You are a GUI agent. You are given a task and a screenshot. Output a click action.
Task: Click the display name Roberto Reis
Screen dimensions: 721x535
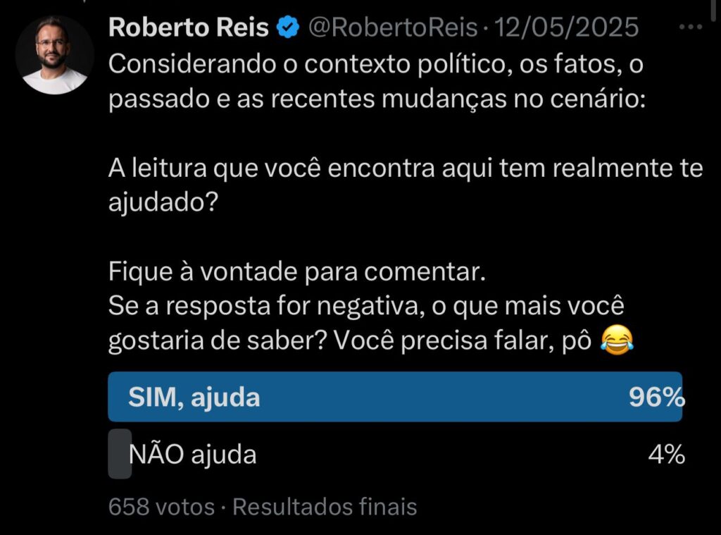pyautogui.click(x=189, y=28)
